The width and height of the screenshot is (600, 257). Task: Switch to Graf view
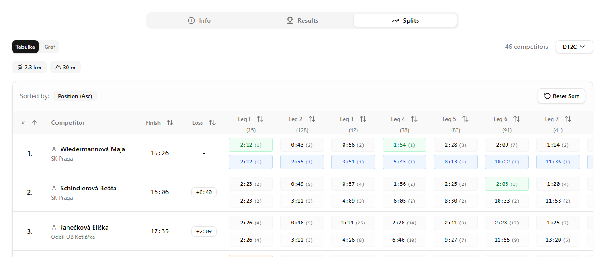click(49, 47)
